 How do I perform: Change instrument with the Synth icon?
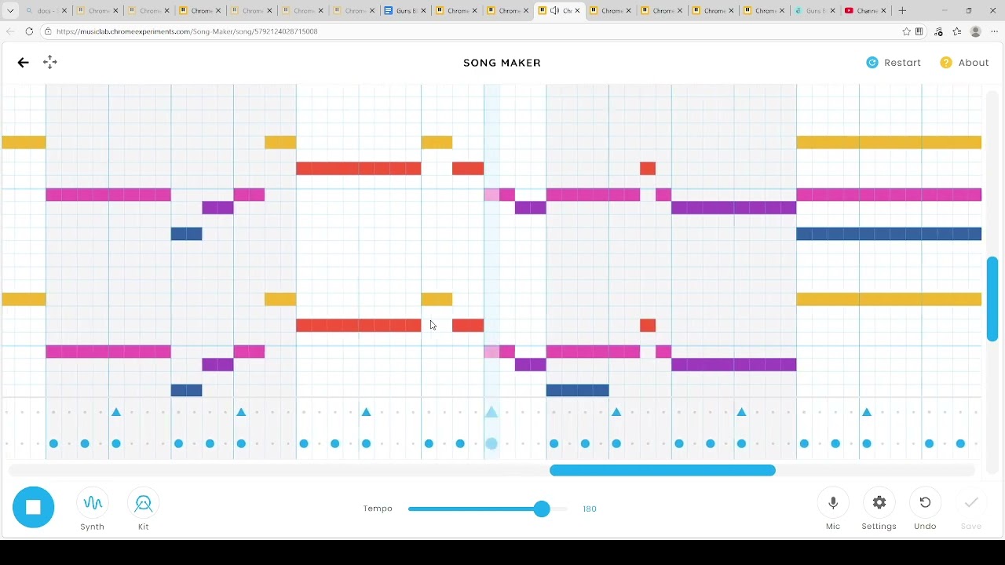[93, 503]
